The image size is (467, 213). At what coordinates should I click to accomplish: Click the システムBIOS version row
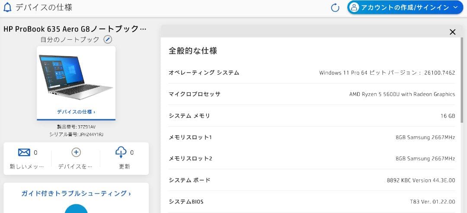tap(311, 201)
